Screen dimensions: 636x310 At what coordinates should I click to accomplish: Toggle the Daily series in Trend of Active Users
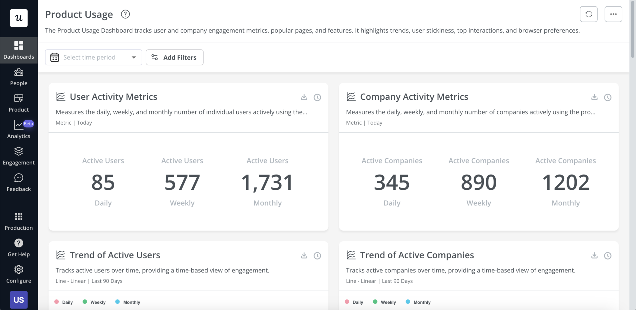[64, 302]
